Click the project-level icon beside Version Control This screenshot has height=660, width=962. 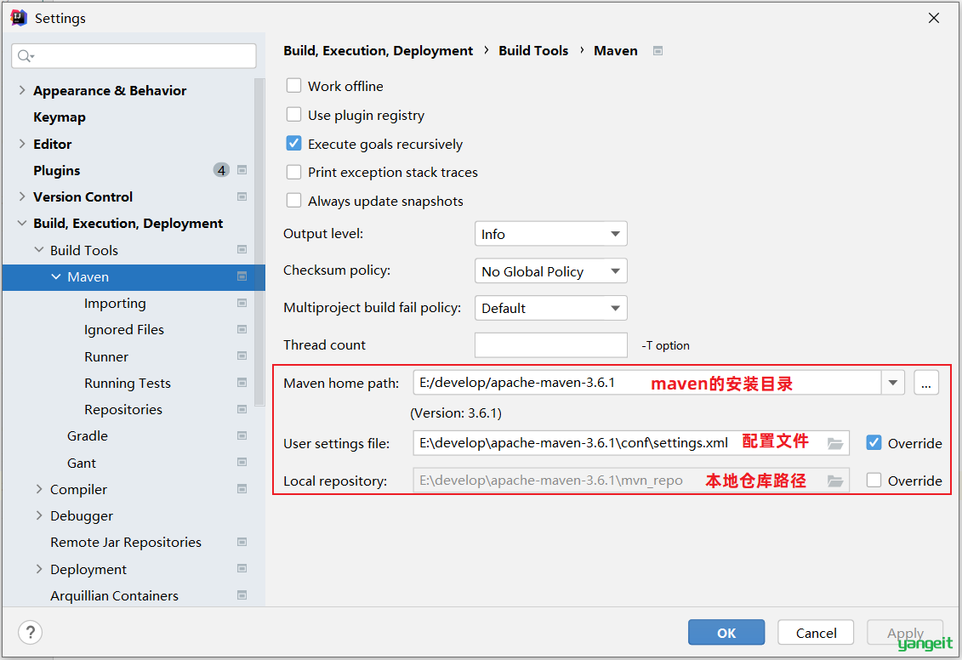pyautogui.click(x=242, y=197)
